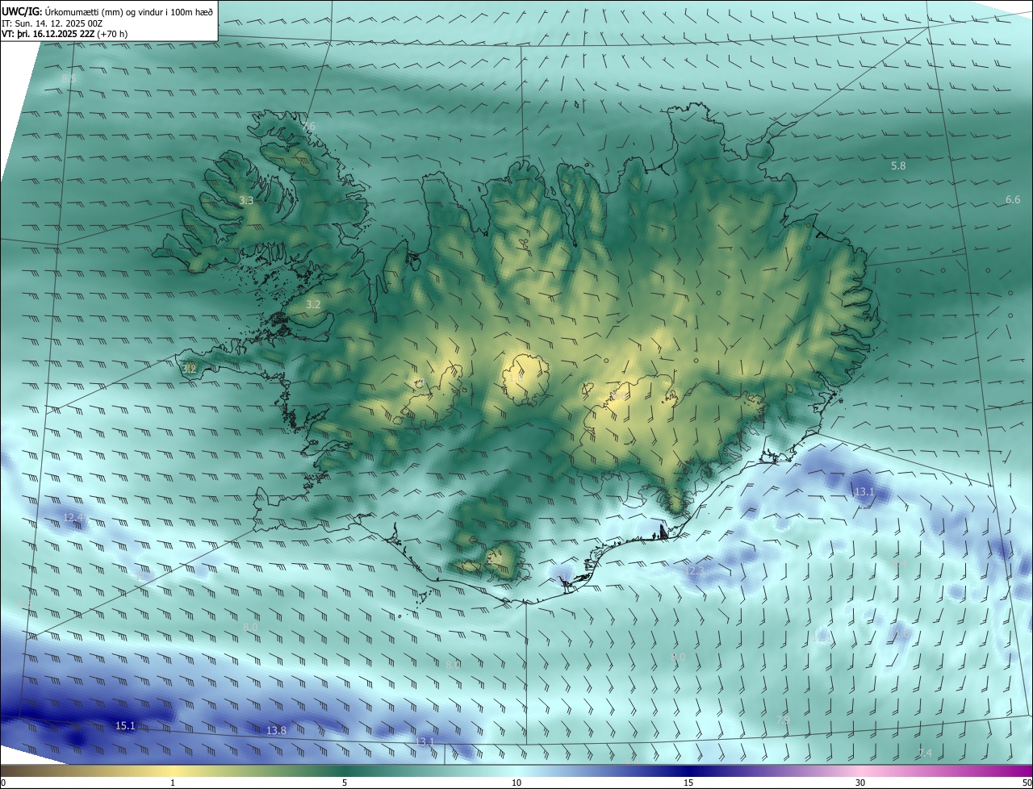The width and height of the screenshot is (1033, 789).
Task: Click the 7.4 value label
Action: pos(925,753)
